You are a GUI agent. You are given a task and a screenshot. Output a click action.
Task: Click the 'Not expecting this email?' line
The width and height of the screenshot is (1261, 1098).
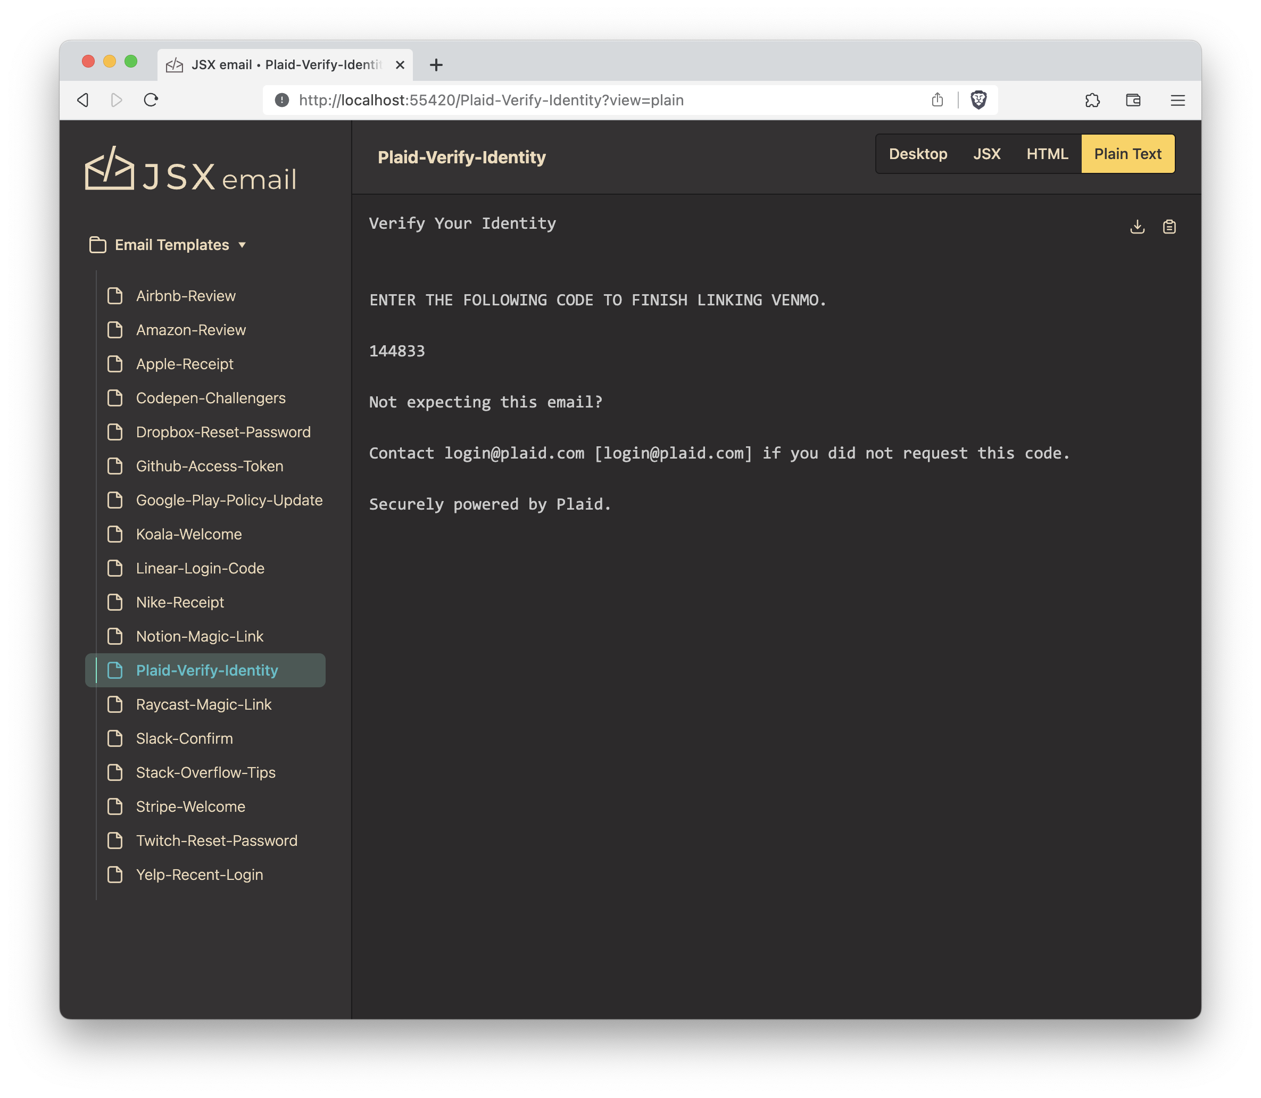(486, 402)
